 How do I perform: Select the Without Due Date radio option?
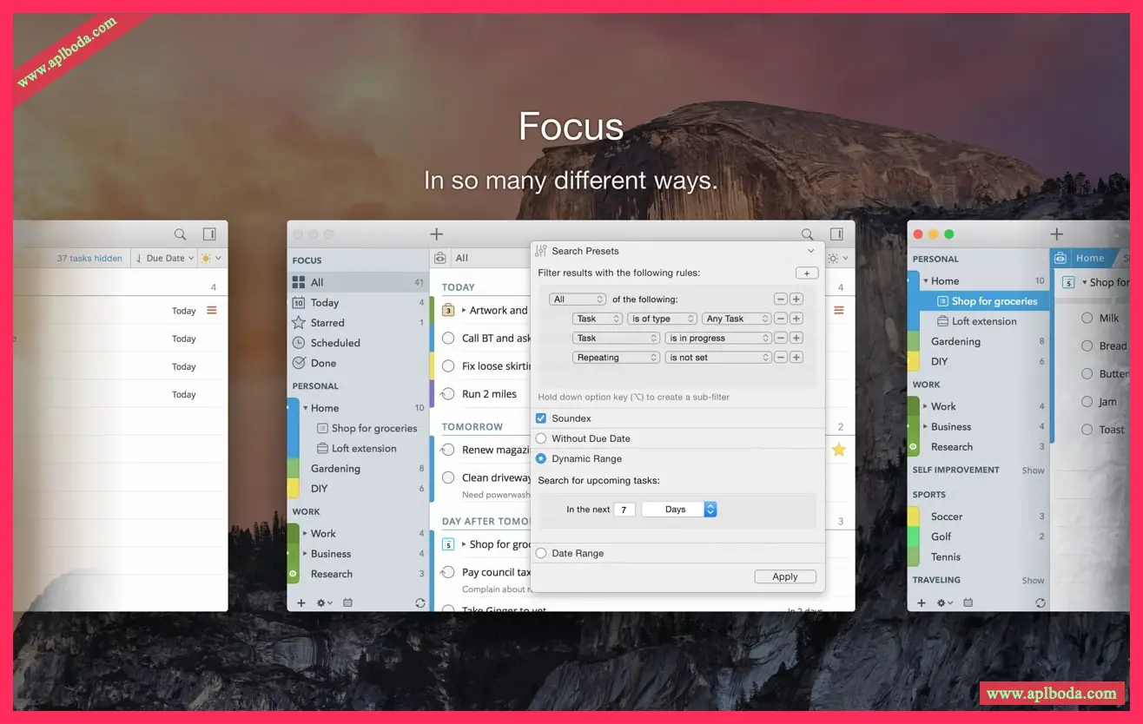coord(541,438)
